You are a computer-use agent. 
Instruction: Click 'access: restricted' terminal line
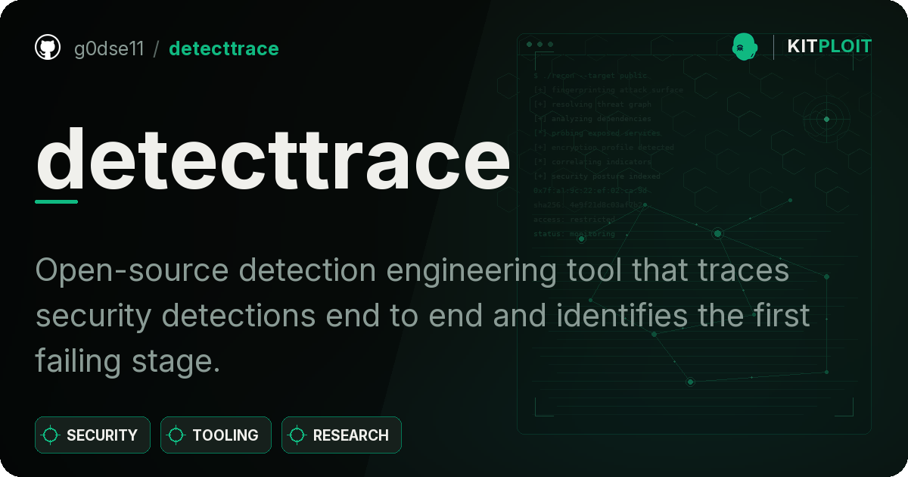(x=574, y=220)
